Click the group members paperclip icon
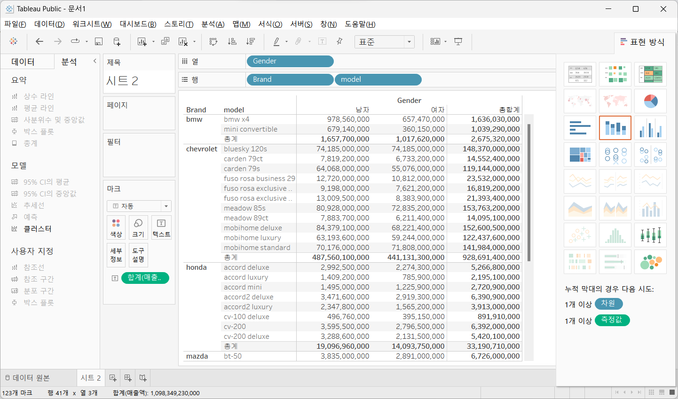678x399 pixels. click(x=298, y=41)
